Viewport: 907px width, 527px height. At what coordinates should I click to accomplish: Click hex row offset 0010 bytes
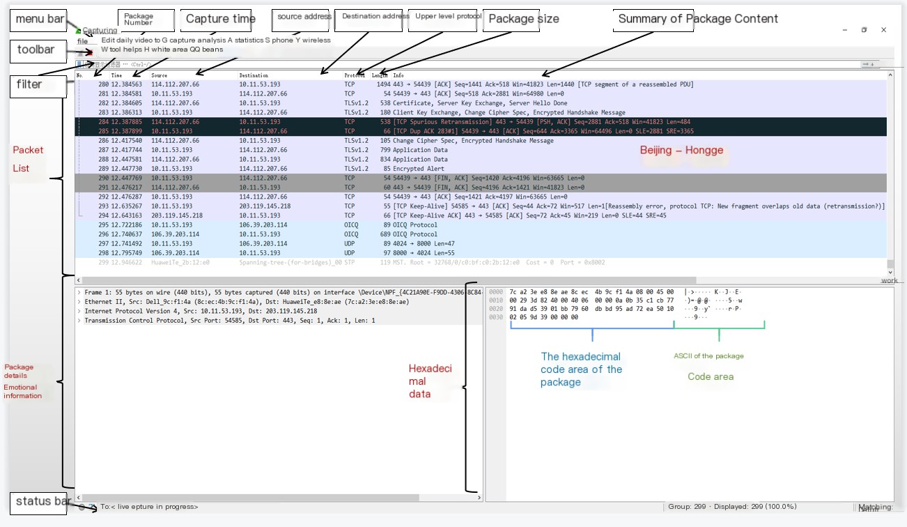[591, 300]
